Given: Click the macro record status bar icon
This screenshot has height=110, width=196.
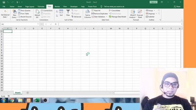Looking at the screenshot, I should [x=9, y=96].
